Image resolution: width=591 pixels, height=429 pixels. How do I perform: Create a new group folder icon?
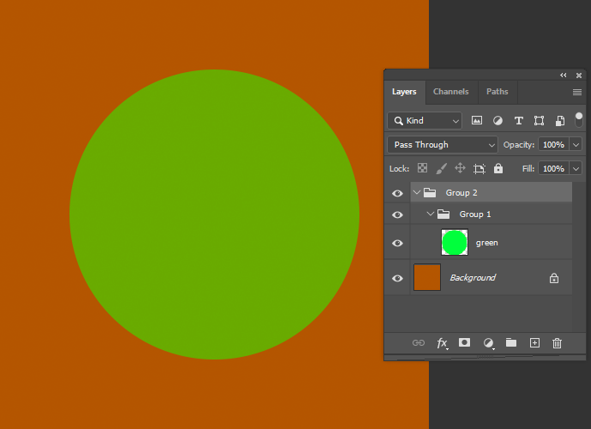[x=511, y=342]
